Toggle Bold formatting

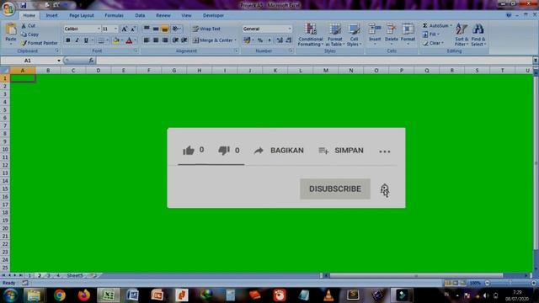[x=67, y=40]
